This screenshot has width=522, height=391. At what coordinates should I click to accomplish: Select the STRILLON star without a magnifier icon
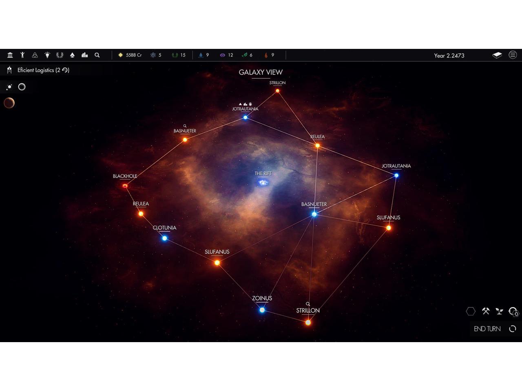pos(278,91)
